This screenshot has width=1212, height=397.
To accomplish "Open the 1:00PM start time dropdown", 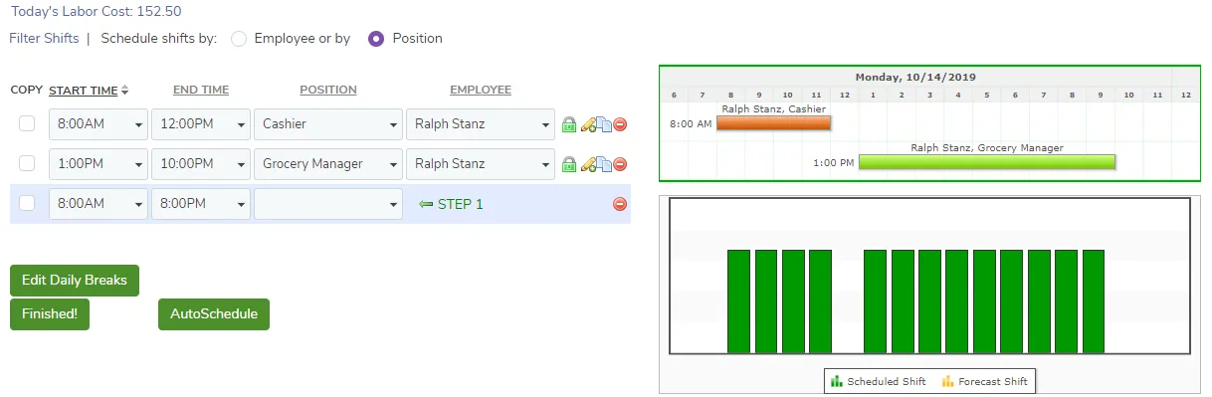I will coord(99,163).
